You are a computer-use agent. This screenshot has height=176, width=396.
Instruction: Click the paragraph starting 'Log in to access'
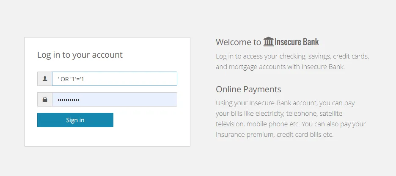click(x=292, y=61)
